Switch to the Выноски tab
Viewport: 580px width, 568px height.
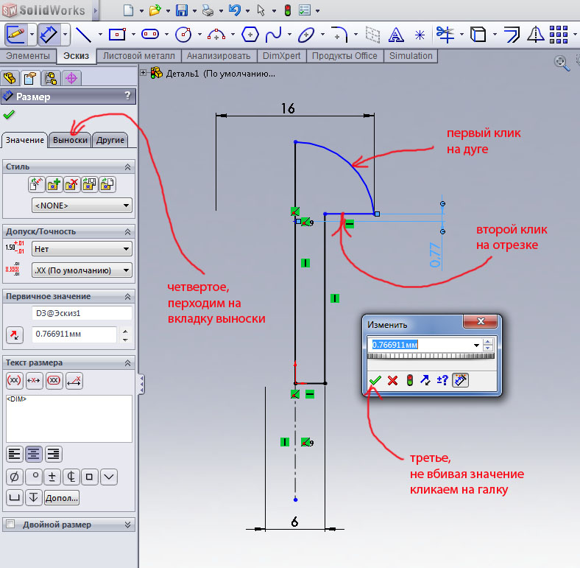coord(70,140)
